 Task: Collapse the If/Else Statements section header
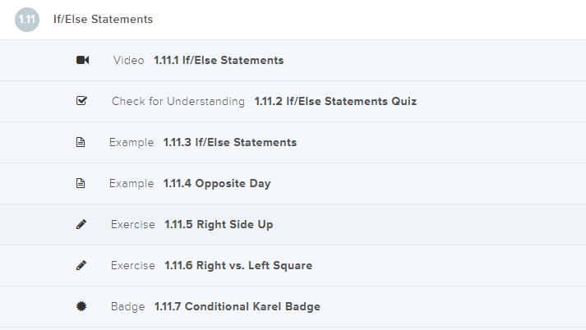103,19
